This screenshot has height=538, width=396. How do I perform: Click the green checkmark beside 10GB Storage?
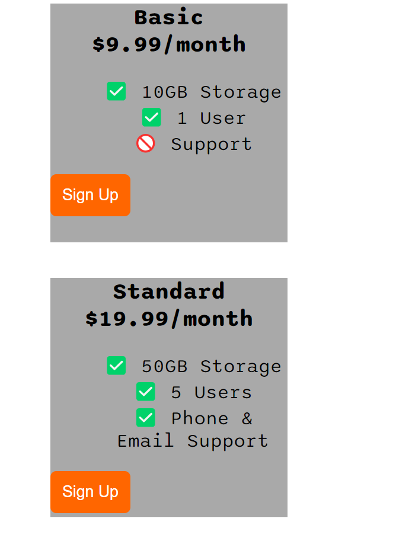coord(116,91)
